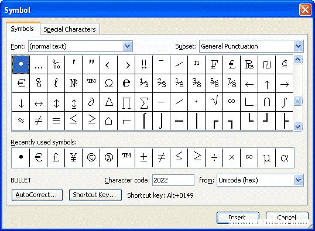This screenshot has height=231, width=315.
Task: Select recently used alpha symbol
Action: (285, 157)
